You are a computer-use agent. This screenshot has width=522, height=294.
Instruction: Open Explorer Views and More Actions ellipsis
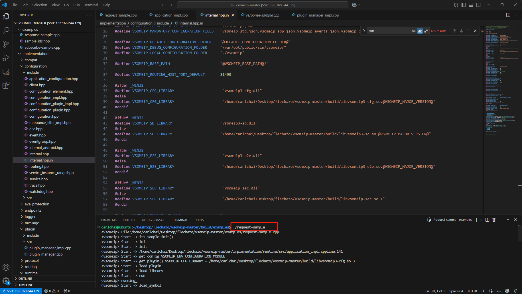[89, 15]
